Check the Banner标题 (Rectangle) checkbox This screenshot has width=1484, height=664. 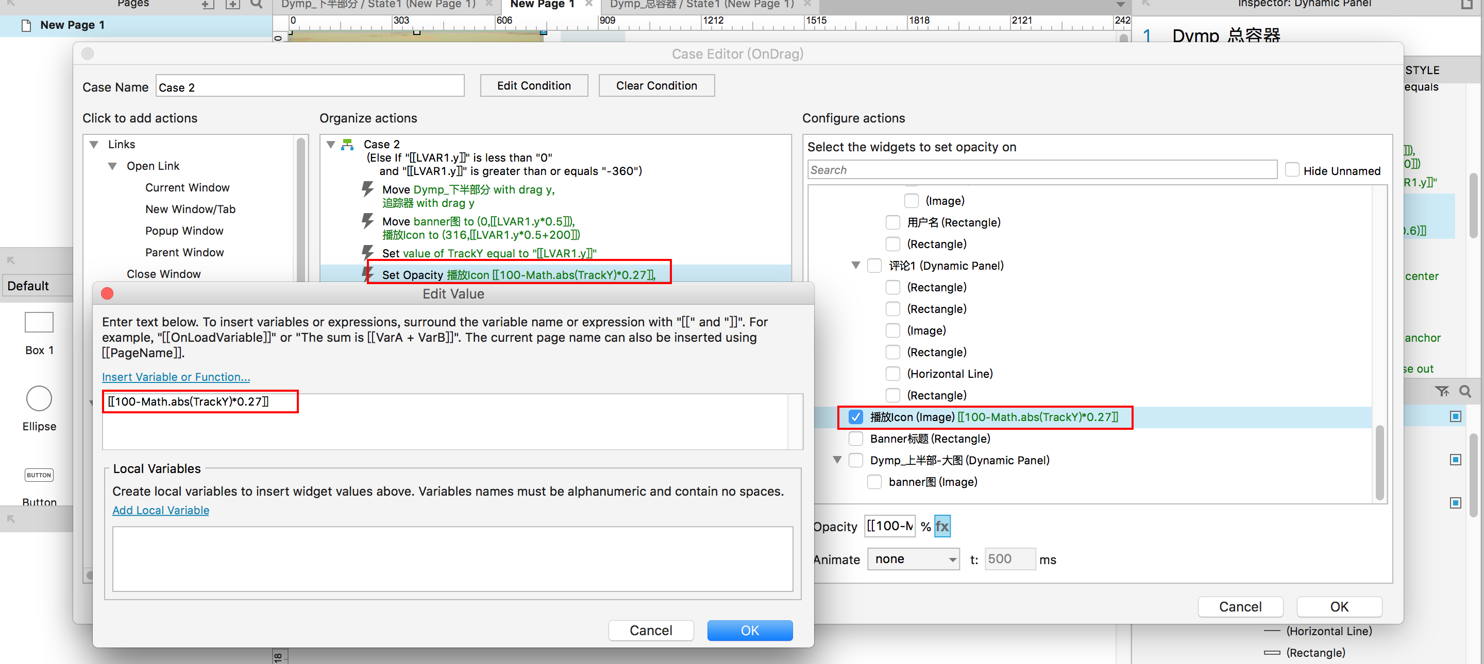(x=855, y=439)
